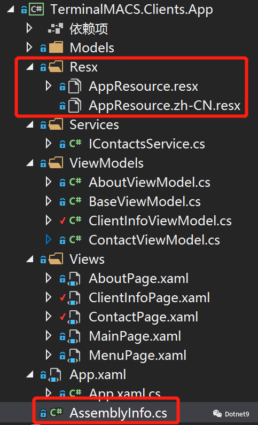The image size is (258, 425).
Task: Open BaseViewModel.cs file
Action: point(145,202)
